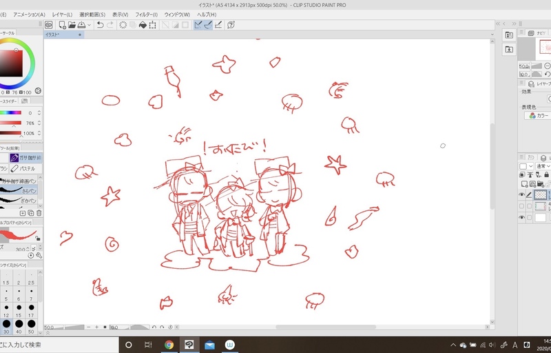Select brush size 30 preset
The height and width of the screenshot is (353, 551).
point(6,326)
